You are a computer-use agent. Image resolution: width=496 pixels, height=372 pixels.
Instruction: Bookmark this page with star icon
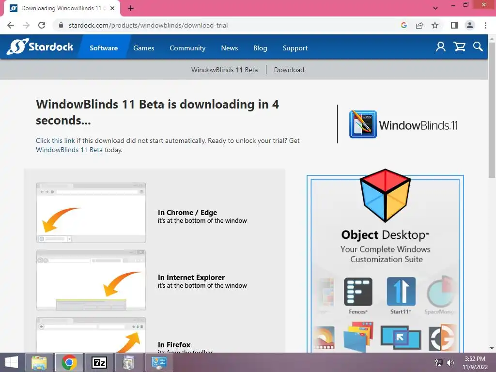point(435,25)
